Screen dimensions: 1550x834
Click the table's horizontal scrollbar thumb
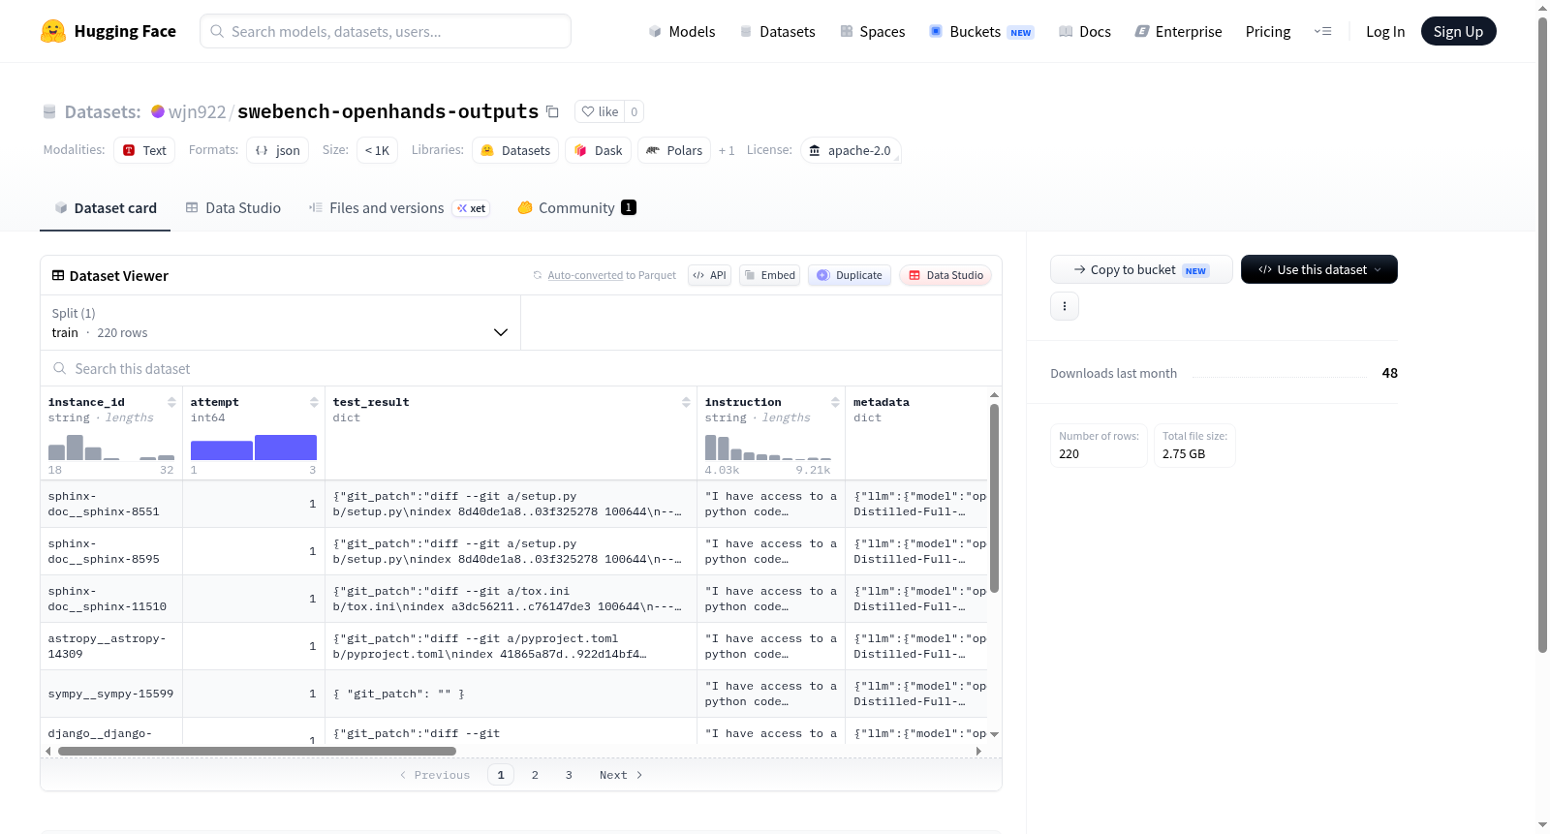click(257, 751)
